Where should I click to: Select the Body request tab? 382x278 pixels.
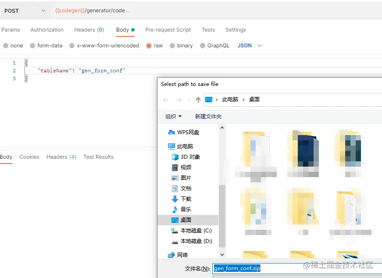click(x=125, y=30)
